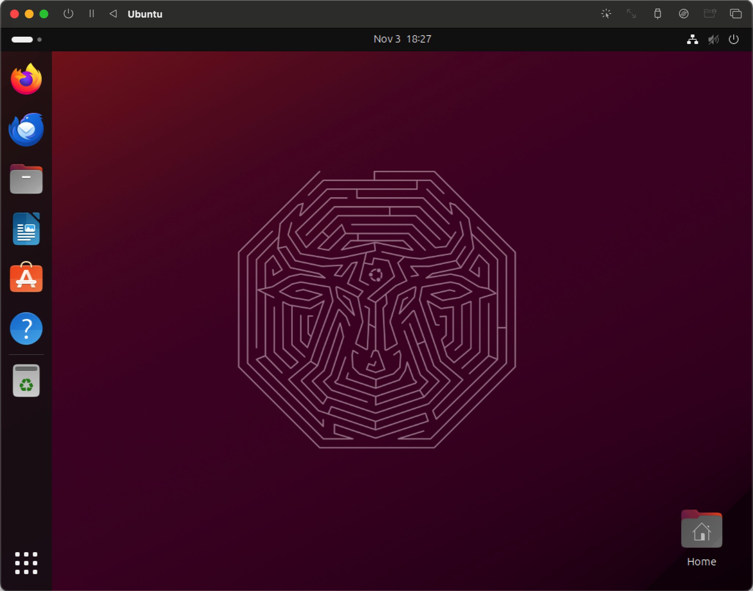Open Ubuntu App Center icon
The height and width of the screenshot is (591, 753).
26,278
